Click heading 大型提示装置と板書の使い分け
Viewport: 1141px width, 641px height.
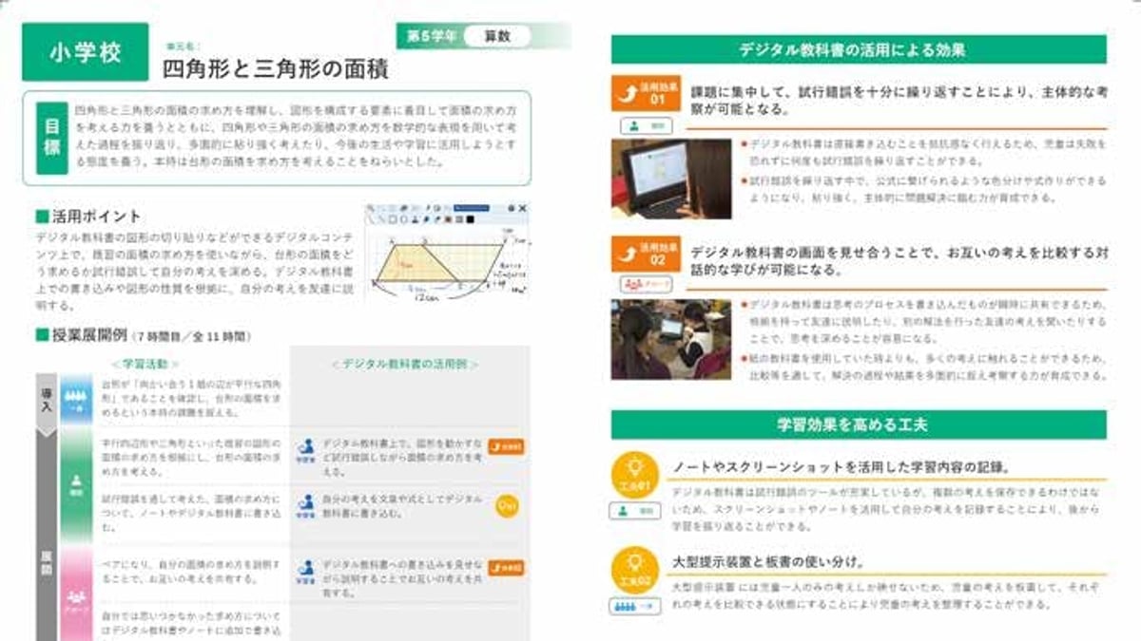(x=768, y=562)
